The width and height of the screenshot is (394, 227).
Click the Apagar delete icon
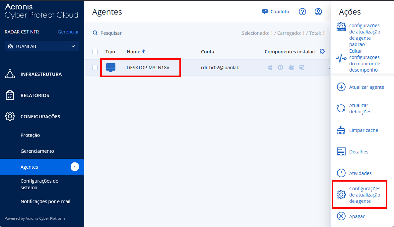(x=341, y=216)
